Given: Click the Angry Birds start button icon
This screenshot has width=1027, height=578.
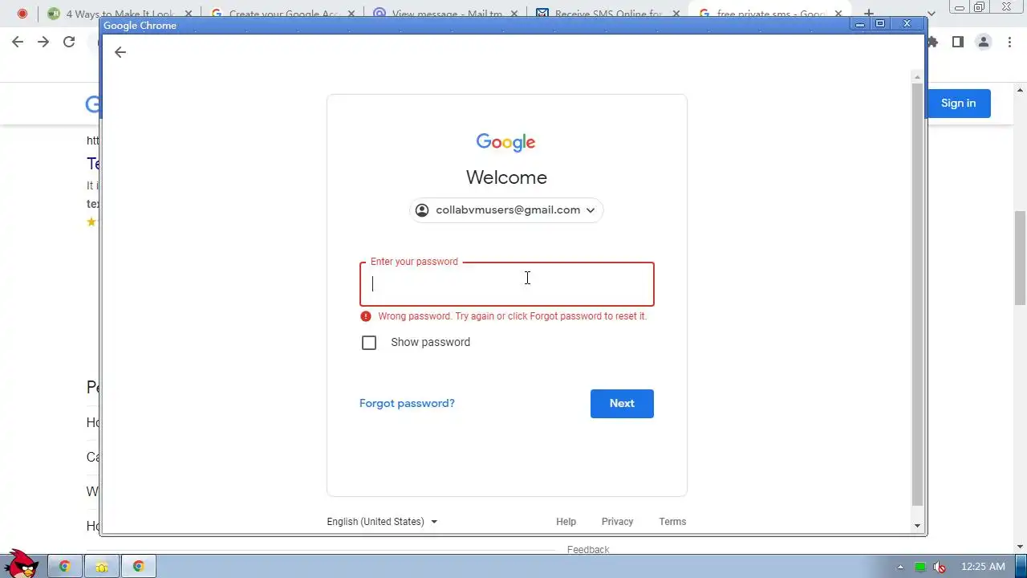Looking at the screenshot, I should pyautogui.click(x=20, y=564).
